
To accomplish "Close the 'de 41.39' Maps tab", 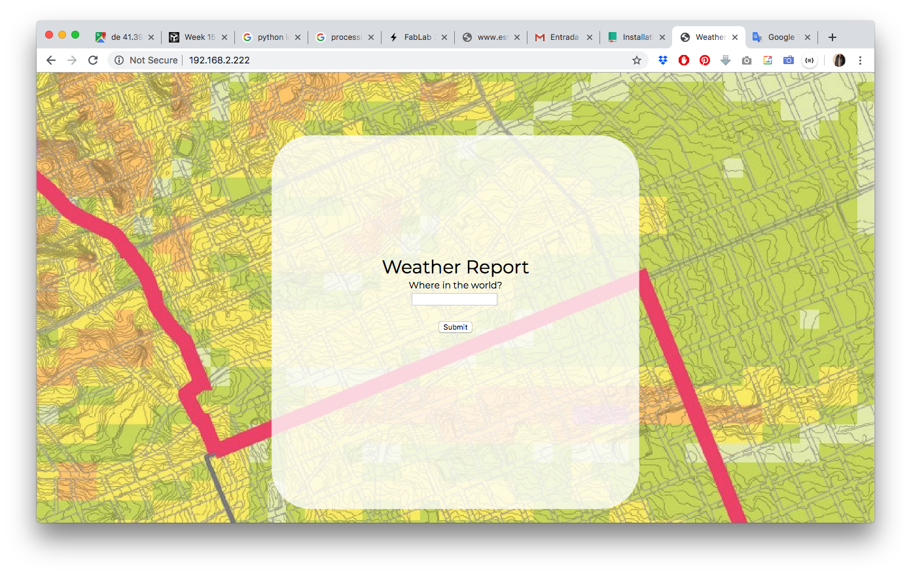I will pyautogui.click(x=151, y=37).
